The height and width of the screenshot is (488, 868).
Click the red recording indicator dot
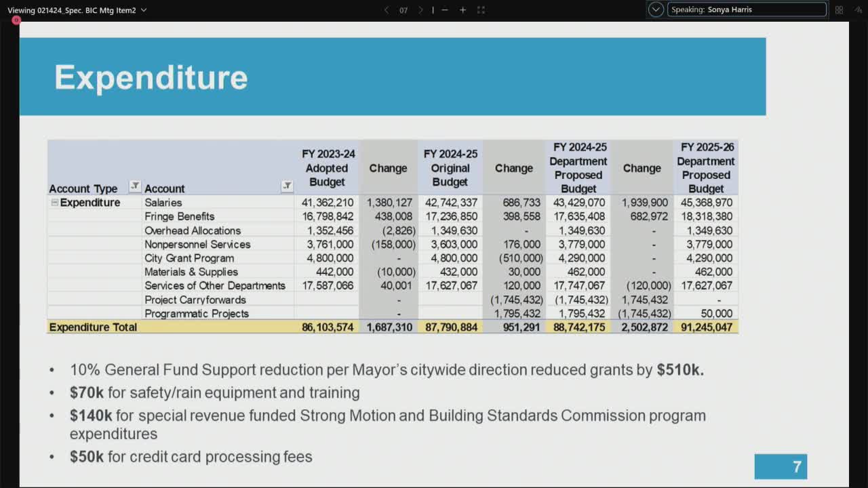(x=16, y=20)
